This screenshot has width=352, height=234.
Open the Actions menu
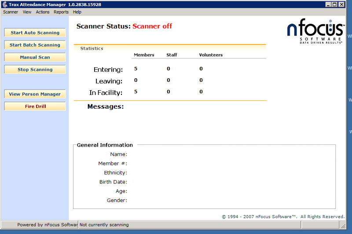pos(43,12)
